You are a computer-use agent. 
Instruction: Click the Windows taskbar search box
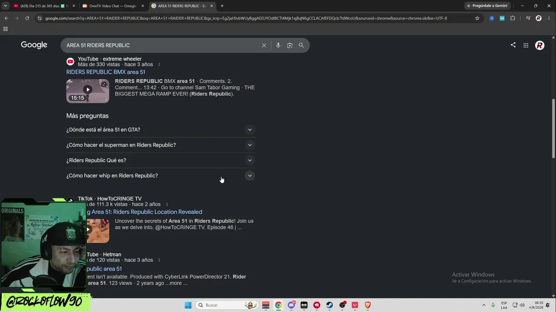[227, 305]
